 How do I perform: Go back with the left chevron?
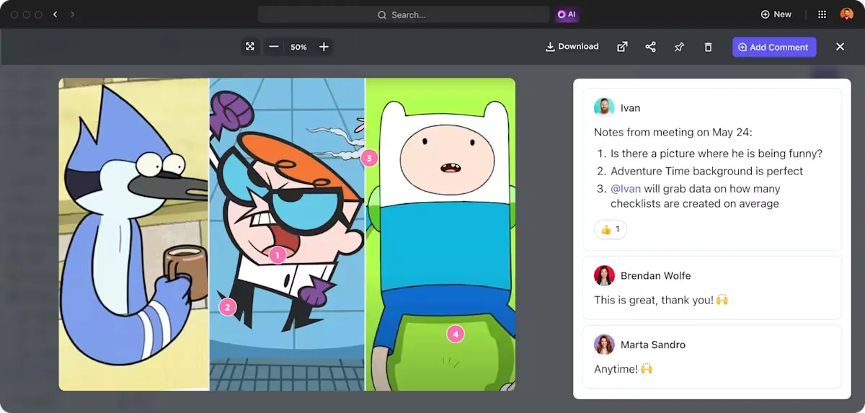[x=55, y=14]
